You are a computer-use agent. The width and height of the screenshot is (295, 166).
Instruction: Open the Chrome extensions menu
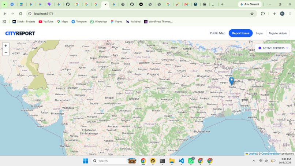point(263,14)
